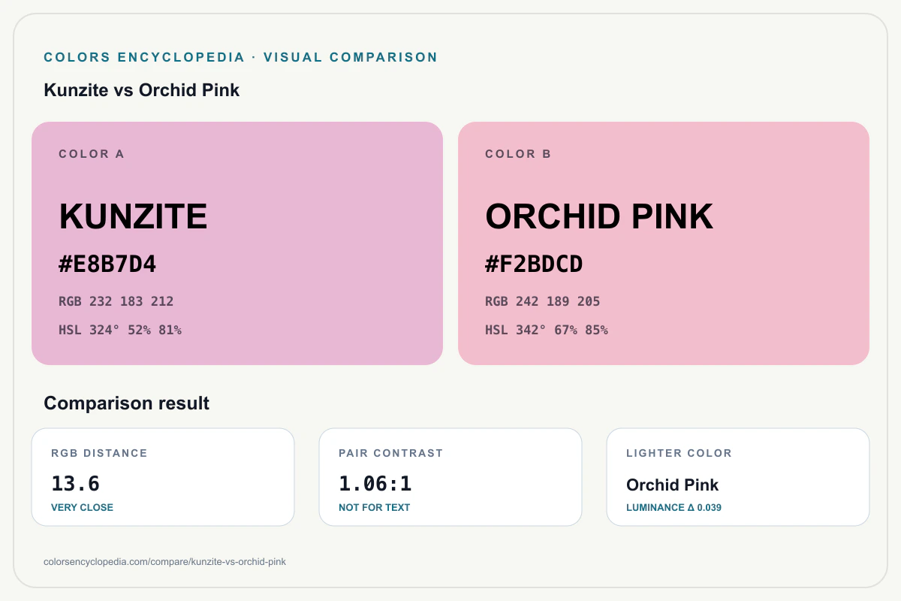The height and width of the screenshot is (601, 901).
Task: Select the #E8B7D4 hex code
Action: click(x=107, y=264)
